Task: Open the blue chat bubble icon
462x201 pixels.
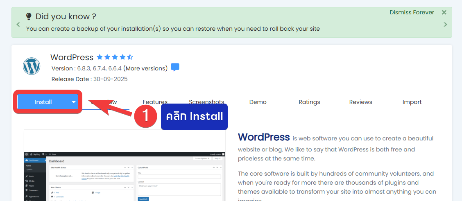Action: tap(175, 68)
